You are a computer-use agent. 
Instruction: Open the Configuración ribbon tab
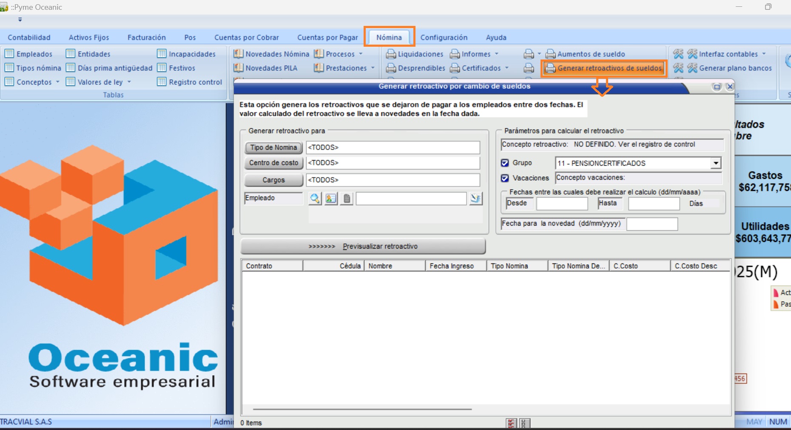(444, 37)
